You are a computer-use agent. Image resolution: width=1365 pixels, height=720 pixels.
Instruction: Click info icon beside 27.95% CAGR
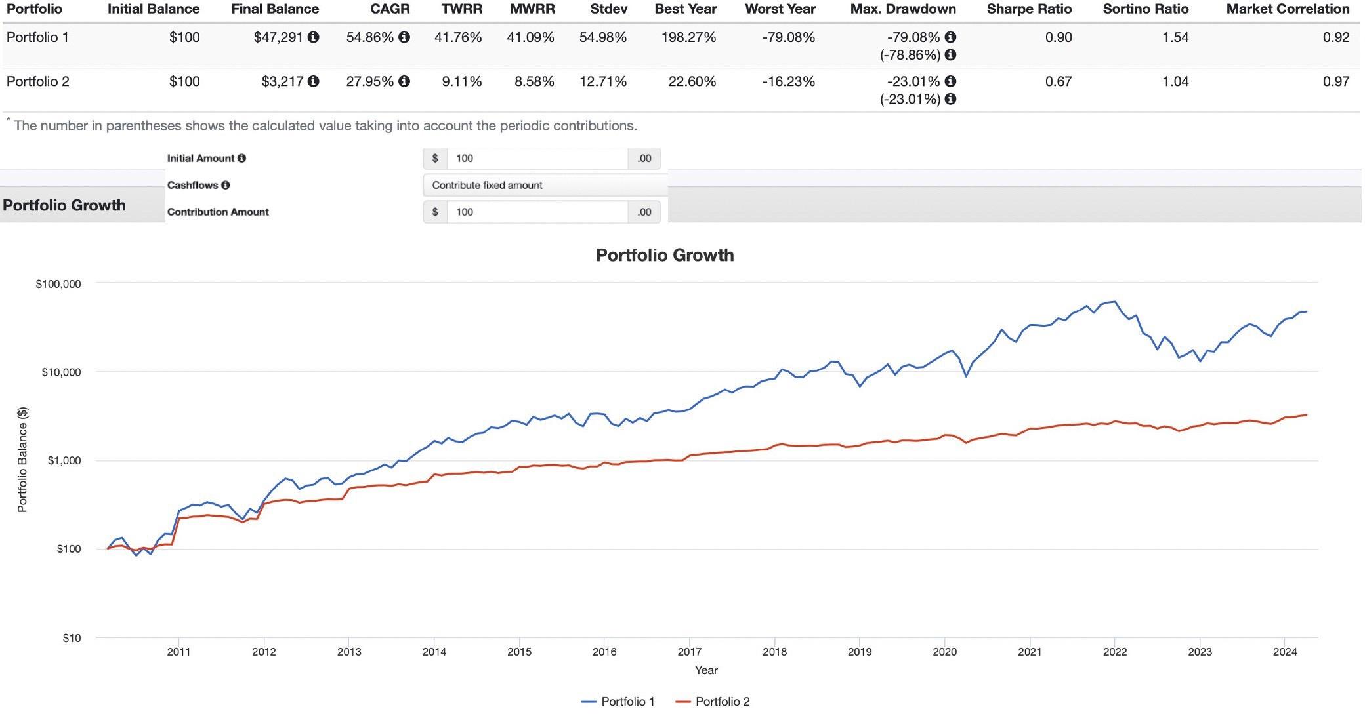click(404, 81)
